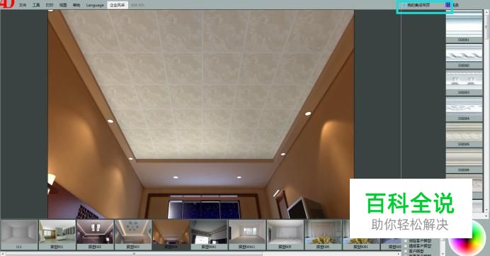Select room thumbnail 房型005
The width and height of the screenshot is (490, 256).
pyautogui.click(x=285, y=235)
